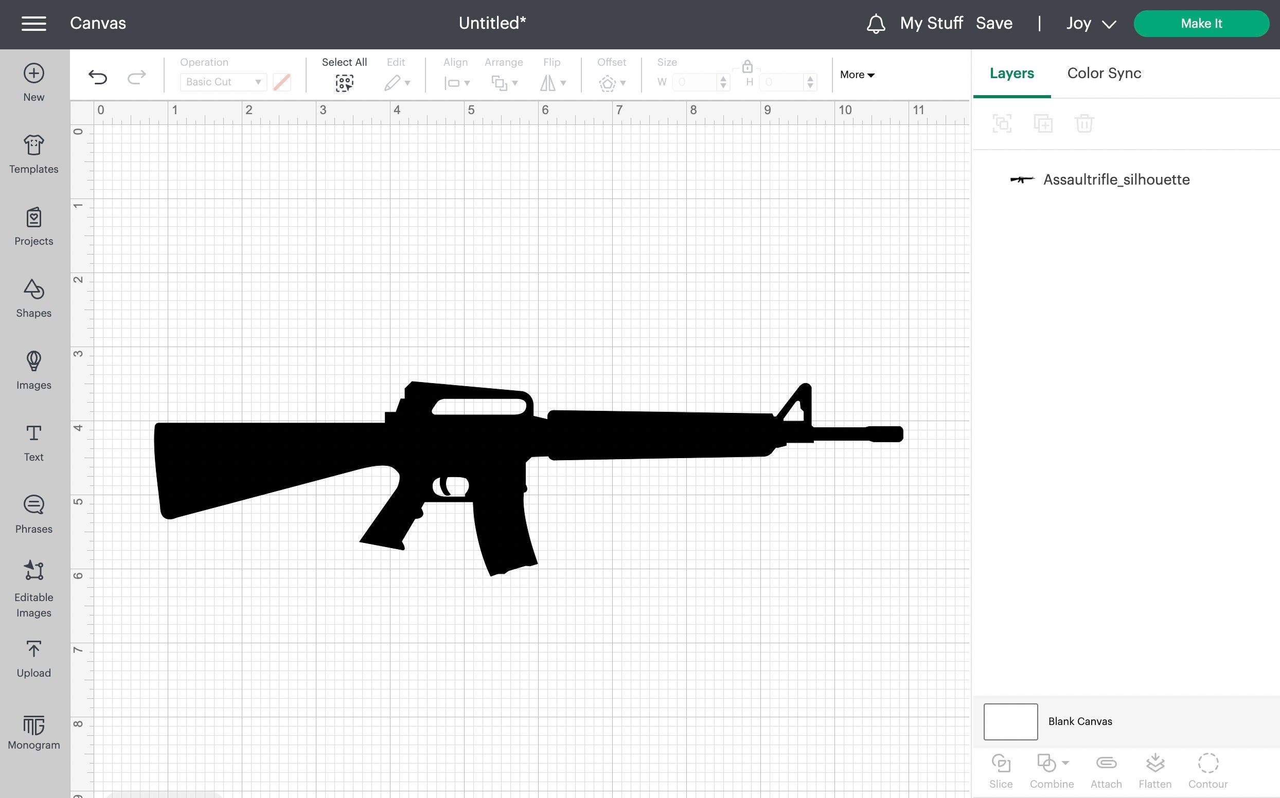This screenshot has width=1280, height=798.
Task: Expand the More toolbar dropdown
Action: coord(856,75)
